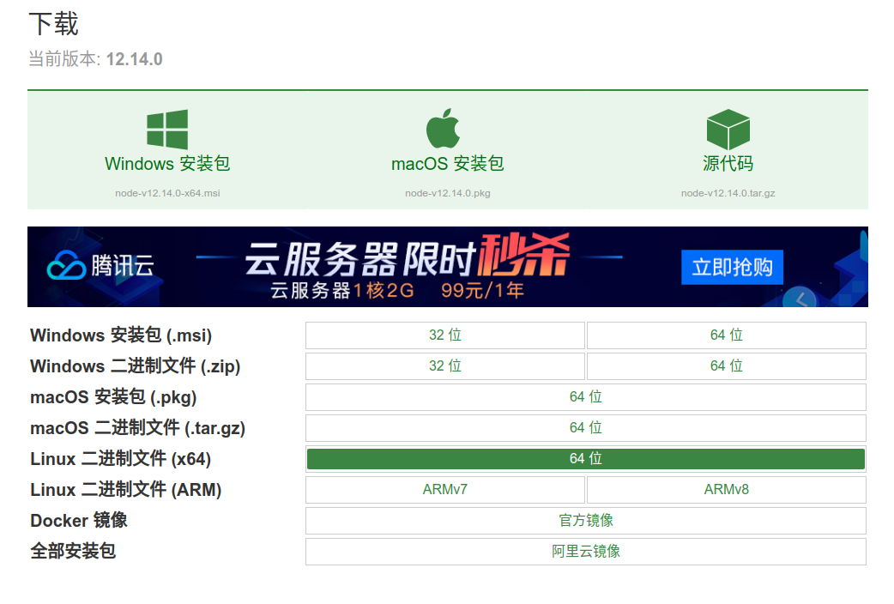Click the 云服务器限时秒杀 banner headline
894x604 pixels.
tap(408, 256)
